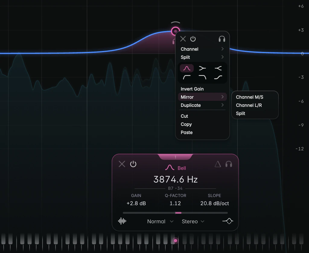Remove band with the band panel X icon
309x253 pixels.
(122, 164)
